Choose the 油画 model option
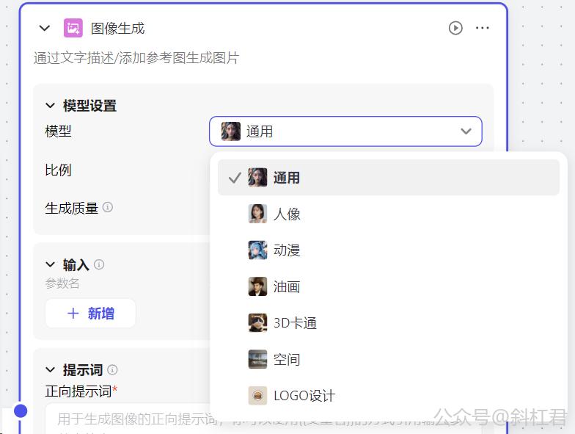The width and height of the screenshot is (575, 434). point(389,286)
